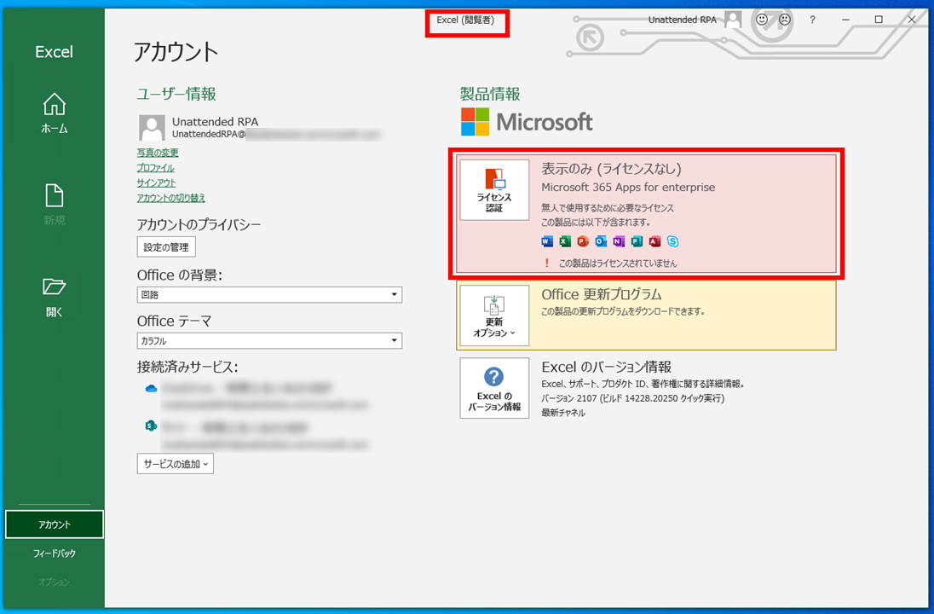Click the 設定の管理 button

[x=166, y=246]
